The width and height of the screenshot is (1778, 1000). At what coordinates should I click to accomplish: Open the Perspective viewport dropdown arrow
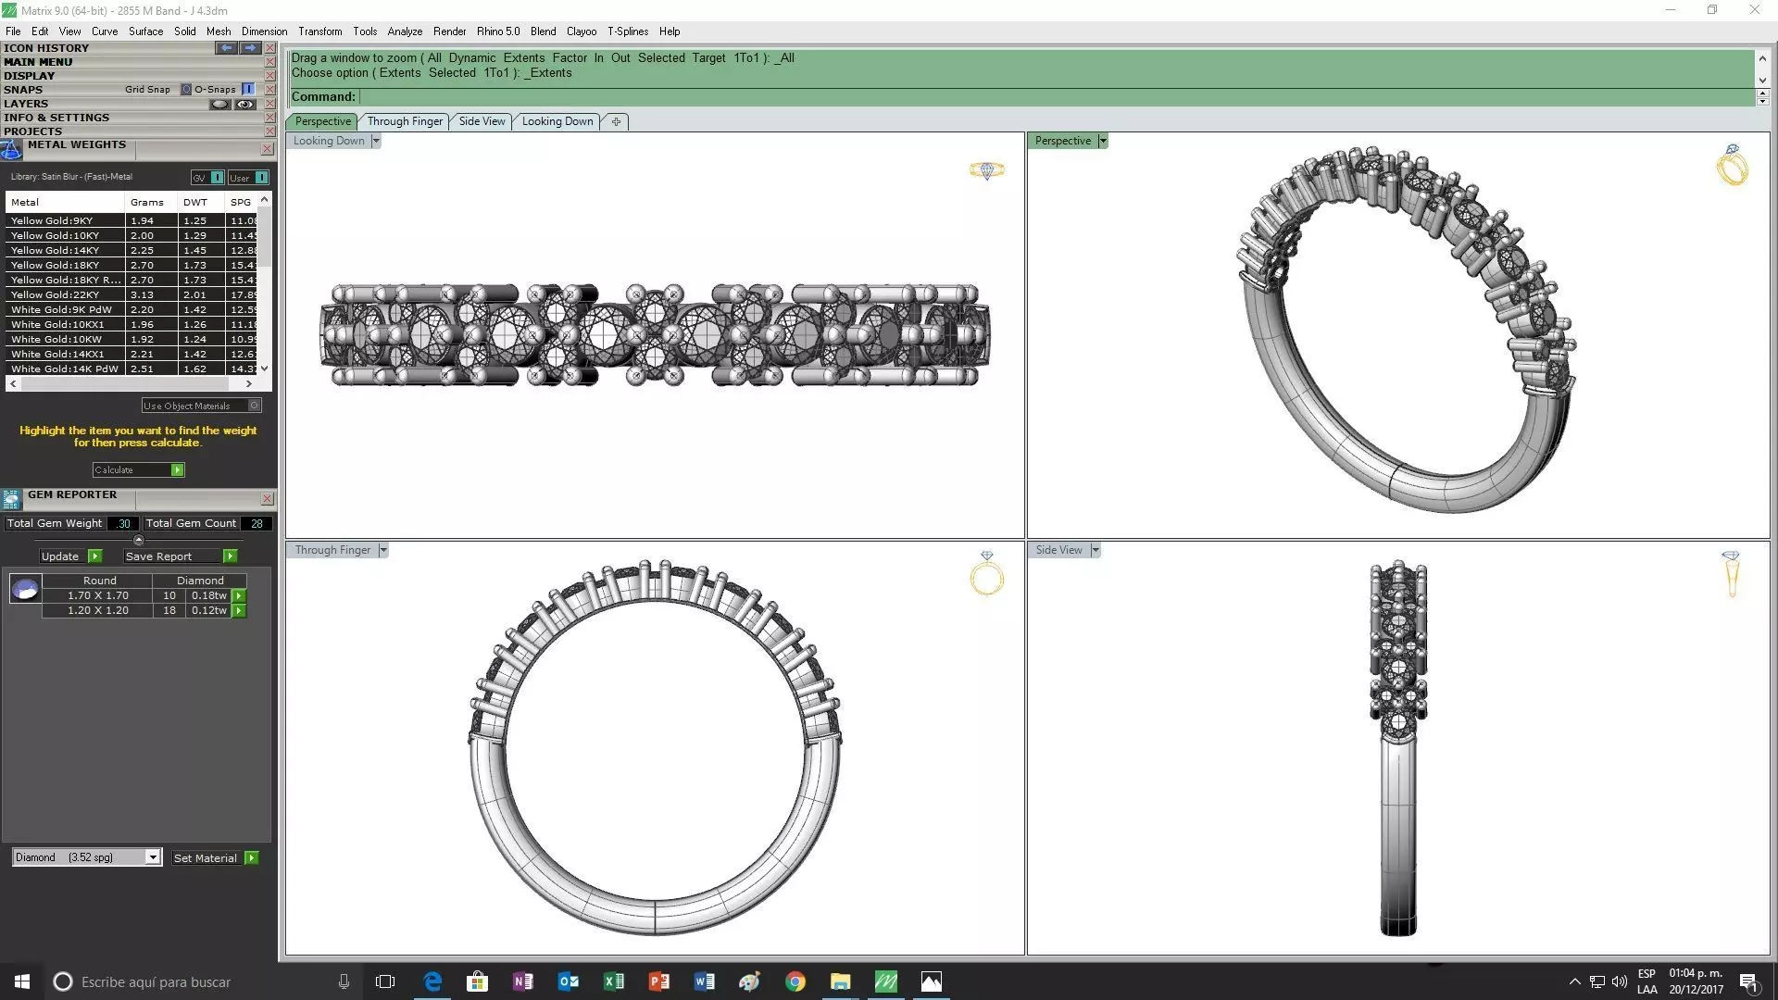[1102, 141]
